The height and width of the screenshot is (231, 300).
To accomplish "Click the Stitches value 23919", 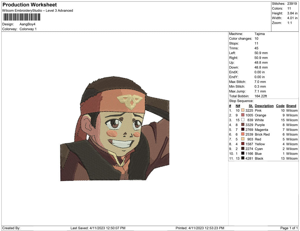I will (292, 4).
